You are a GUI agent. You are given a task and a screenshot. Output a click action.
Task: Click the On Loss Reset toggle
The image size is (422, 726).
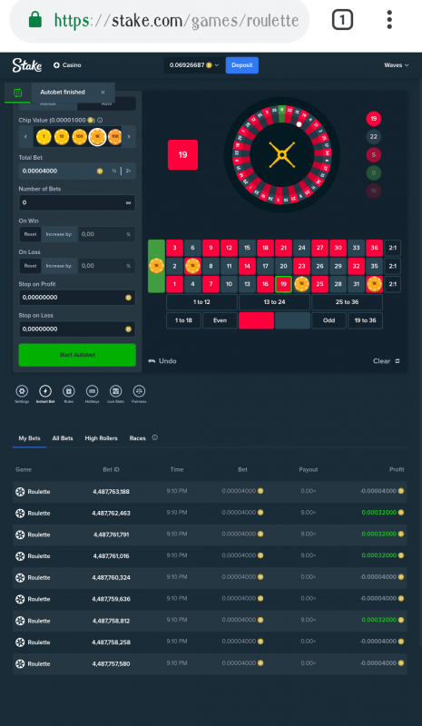30,266
